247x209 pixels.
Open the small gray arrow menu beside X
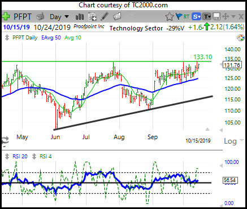pos(233,17)
